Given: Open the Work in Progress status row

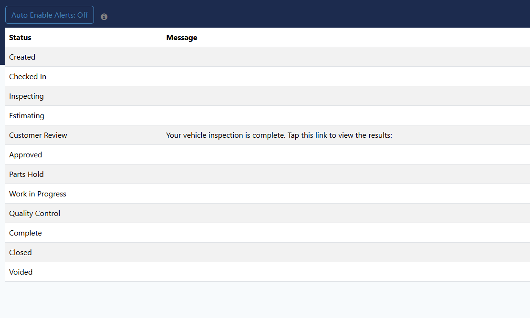Looking at the screenshot, I should 268,194.
